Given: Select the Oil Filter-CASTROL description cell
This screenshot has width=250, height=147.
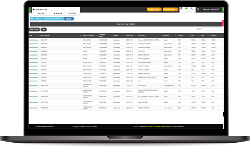Looking at the screenshot, I should point(144,70).
